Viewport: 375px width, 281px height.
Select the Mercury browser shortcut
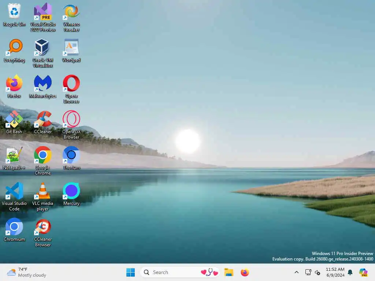[71, 194]
